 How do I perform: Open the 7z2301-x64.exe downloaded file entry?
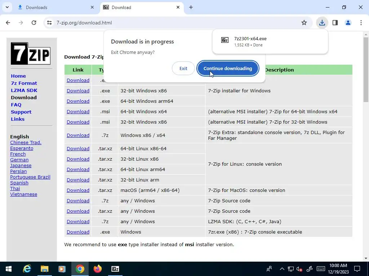pos(270,42)
